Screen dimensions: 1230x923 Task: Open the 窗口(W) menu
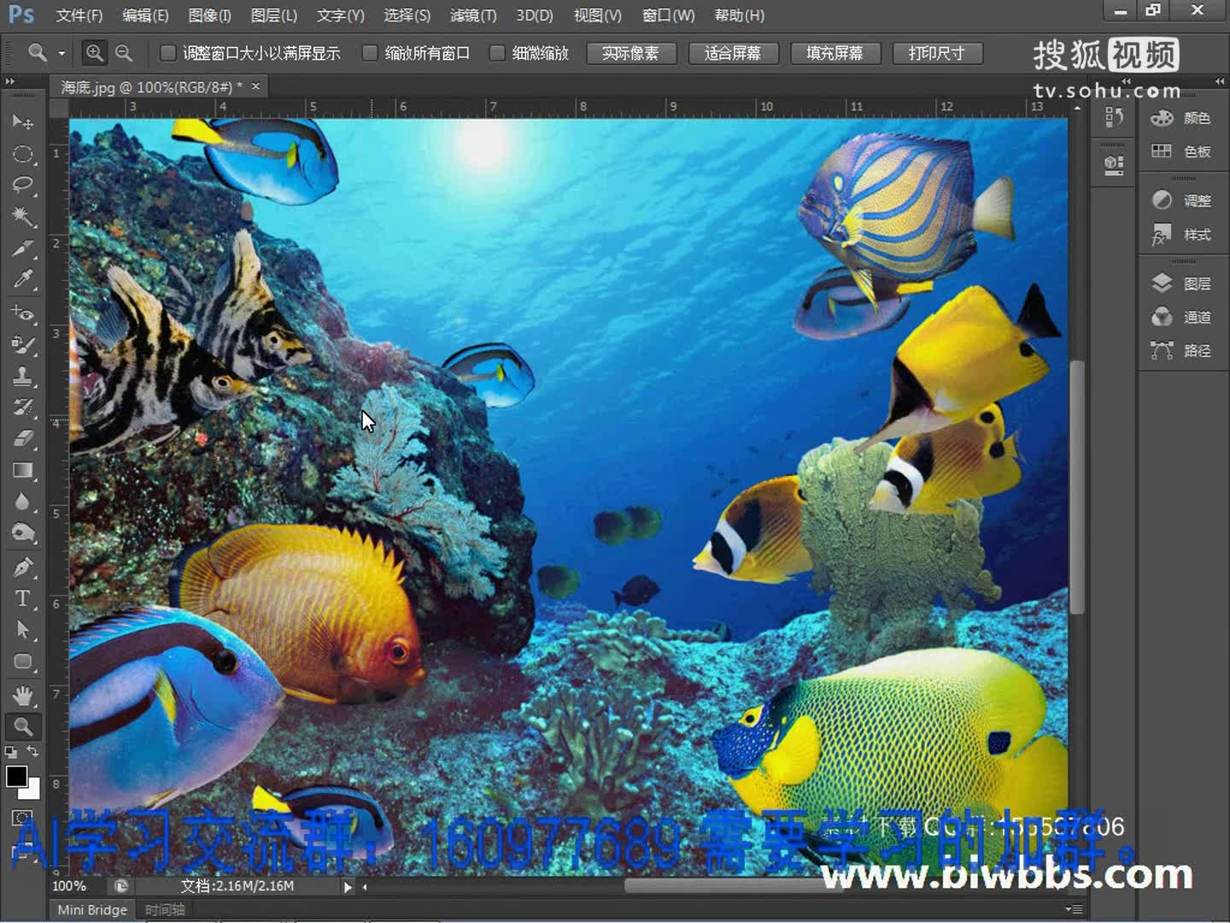pyautogui.click(x=668, y=15)
